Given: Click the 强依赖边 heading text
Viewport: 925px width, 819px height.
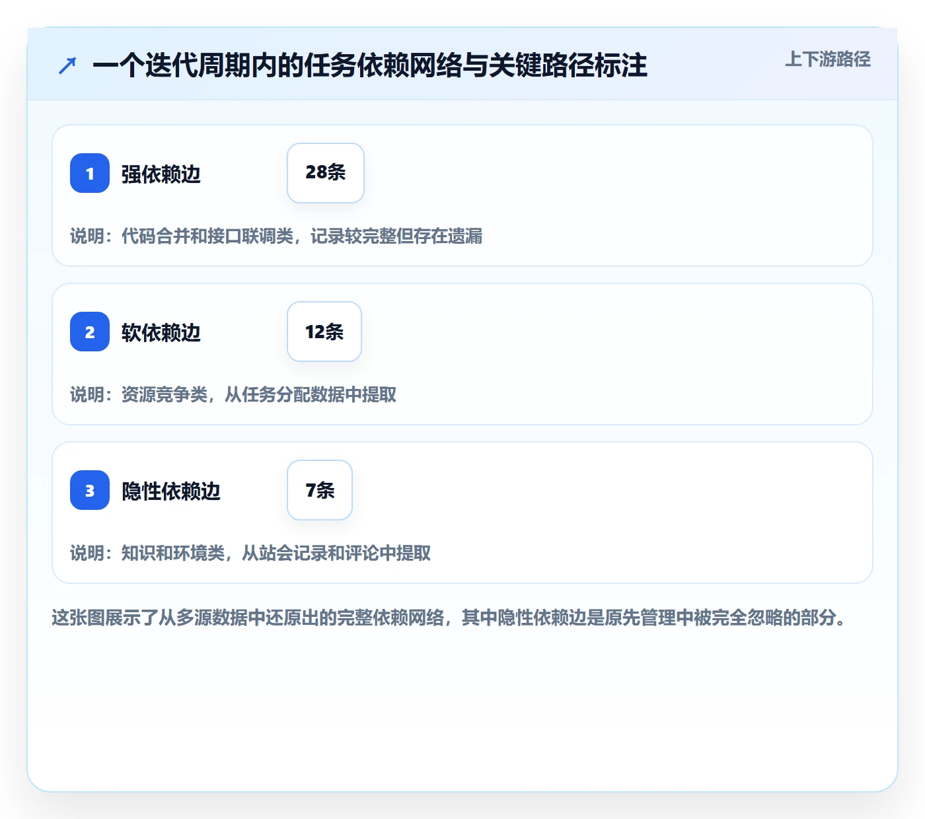Looking at the screenshot, I should tap(161, 174).
